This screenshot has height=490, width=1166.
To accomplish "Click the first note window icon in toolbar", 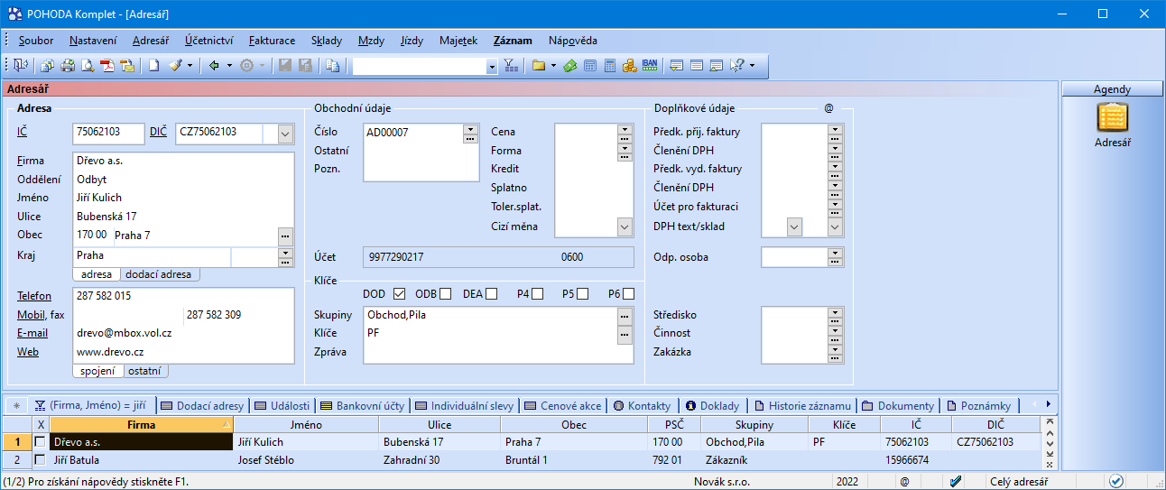I will point(677,65).
